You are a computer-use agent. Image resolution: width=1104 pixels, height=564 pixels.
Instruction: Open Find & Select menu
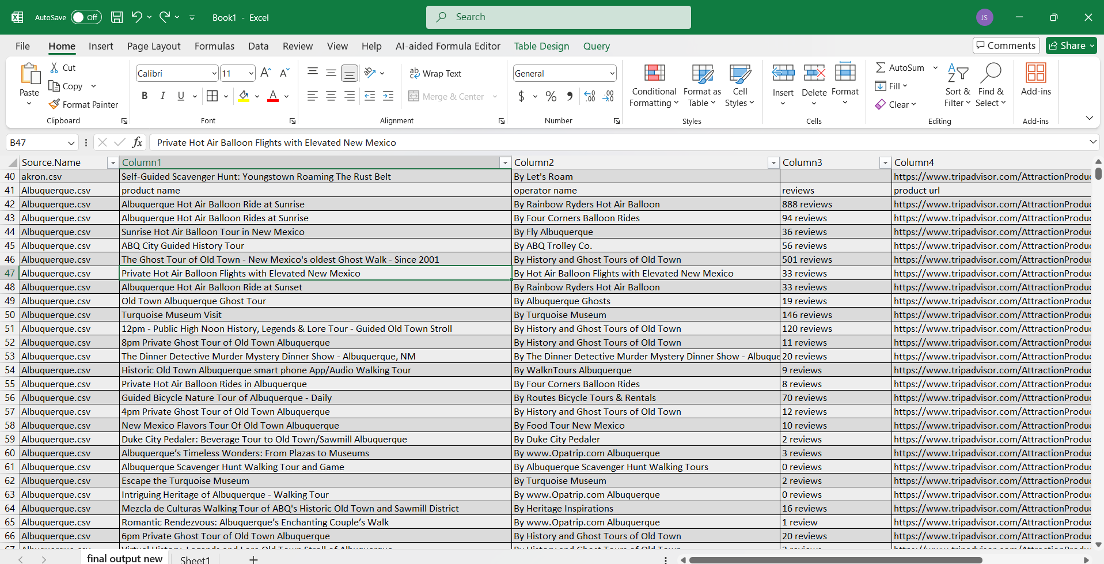point(991,85)
